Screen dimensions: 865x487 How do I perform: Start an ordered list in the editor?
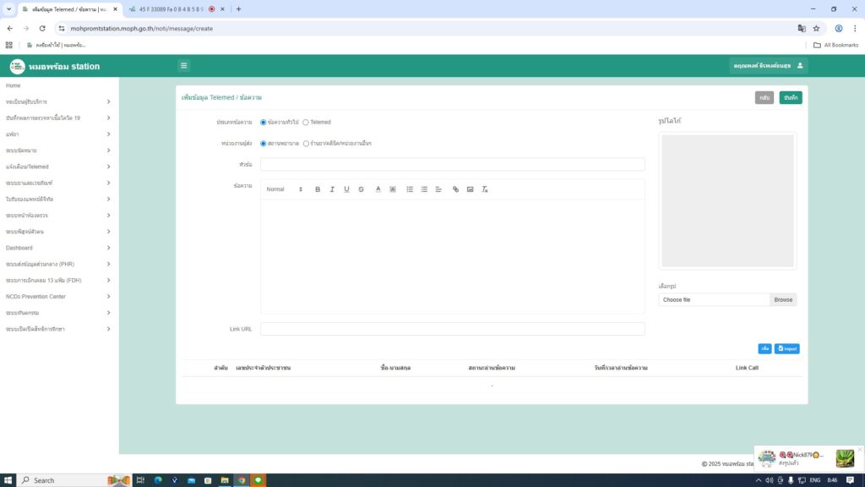[x=410, y=189]
